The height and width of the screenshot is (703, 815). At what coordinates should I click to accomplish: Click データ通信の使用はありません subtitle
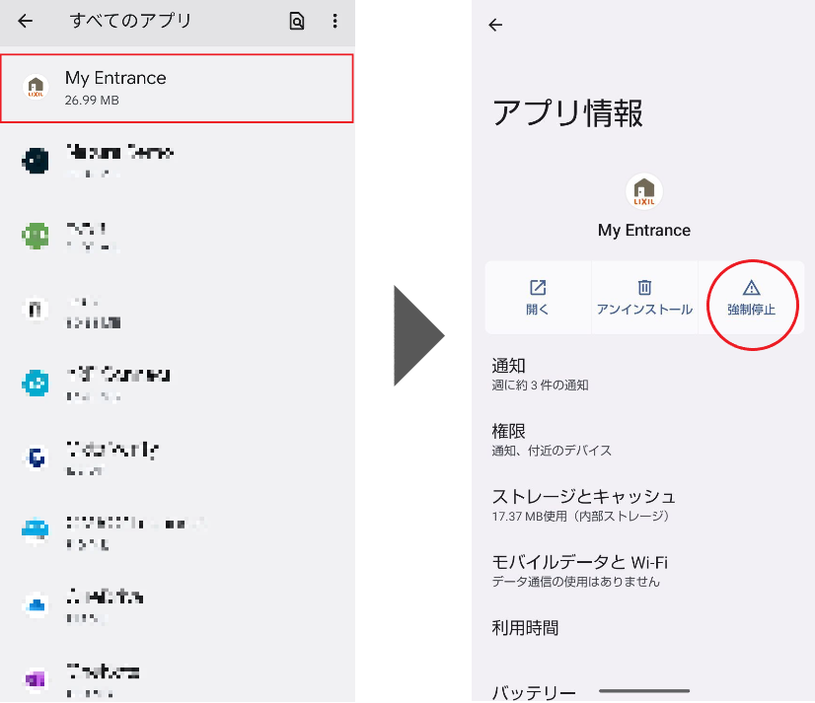pyautogui.click(x=576, y=582)
